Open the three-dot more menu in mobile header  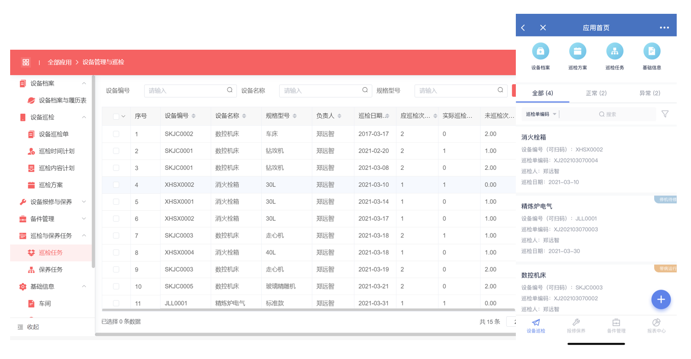[664, 28]
